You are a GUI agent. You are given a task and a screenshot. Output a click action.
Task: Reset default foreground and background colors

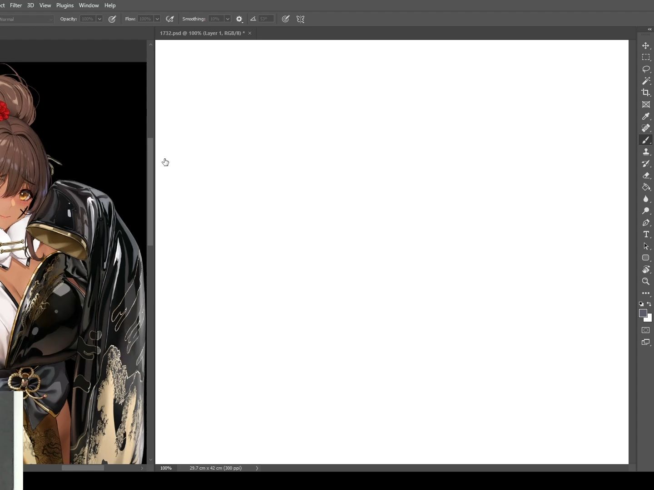click(x=641, y=304)
